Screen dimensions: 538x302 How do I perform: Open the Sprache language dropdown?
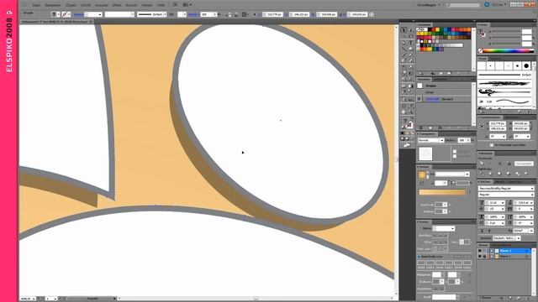506,238
